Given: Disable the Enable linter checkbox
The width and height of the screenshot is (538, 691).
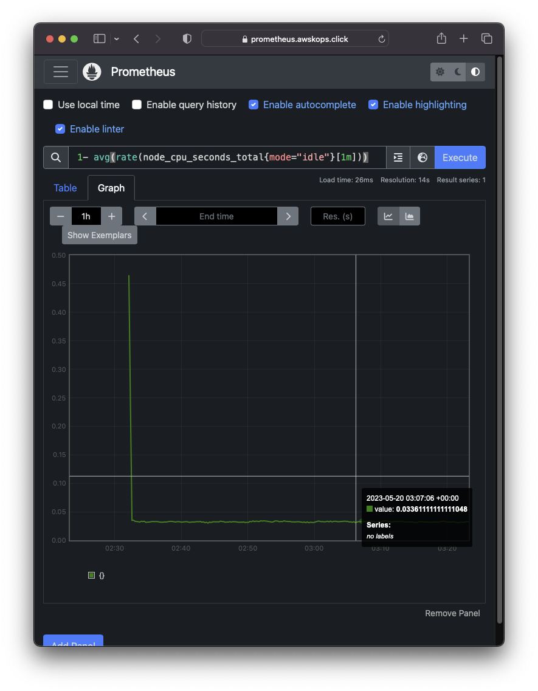Looking at the screenshot, I should click(x=60, y=129).
